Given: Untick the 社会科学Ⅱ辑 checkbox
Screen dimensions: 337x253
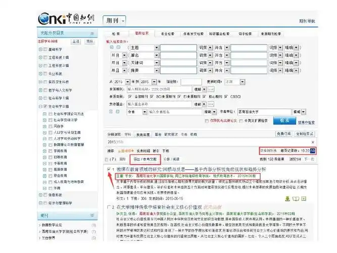Looking at the screenshot, I should pyautogui.click(x=45, y=106).
